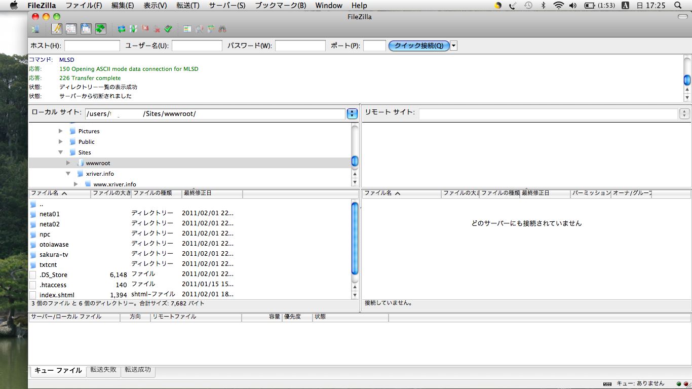Viewport: 692px width, 389px height.
Task: Open the quick connect history dropdown arrow
Action: point(453,46)
